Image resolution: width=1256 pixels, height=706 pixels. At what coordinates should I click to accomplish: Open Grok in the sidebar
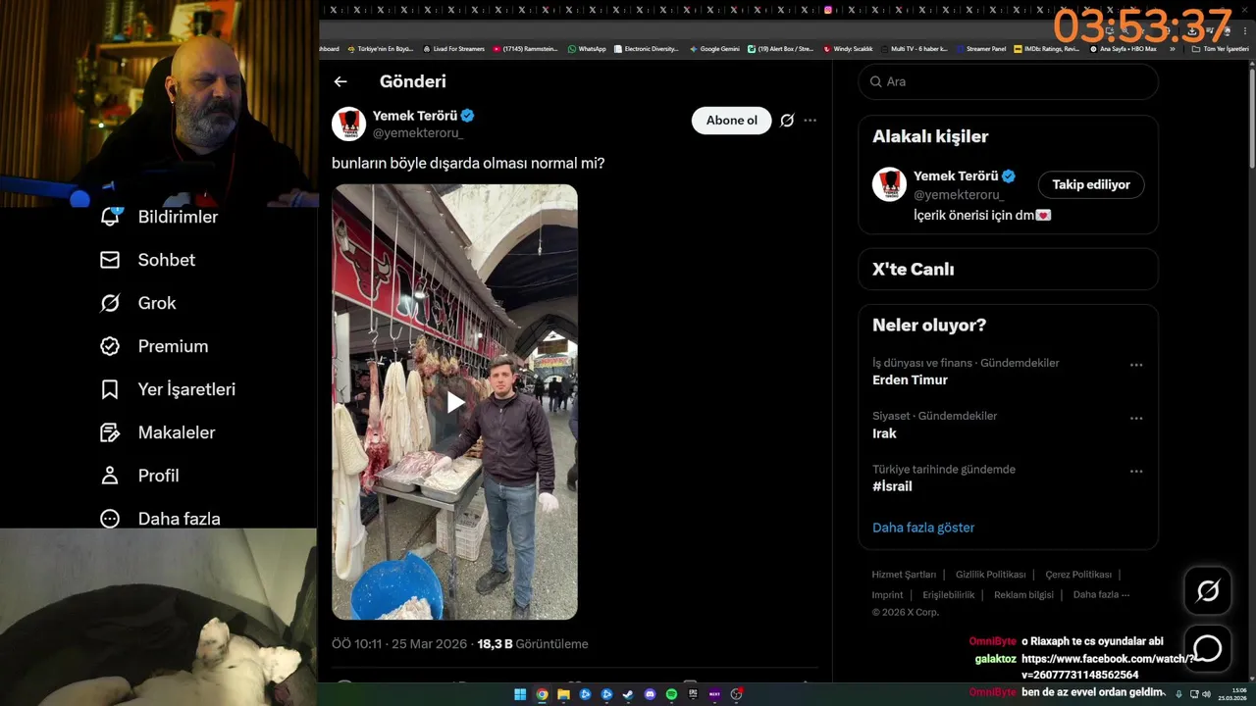138,303
